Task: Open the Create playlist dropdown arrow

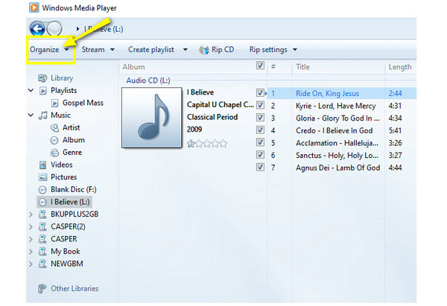Action: [x=186, y=50]
